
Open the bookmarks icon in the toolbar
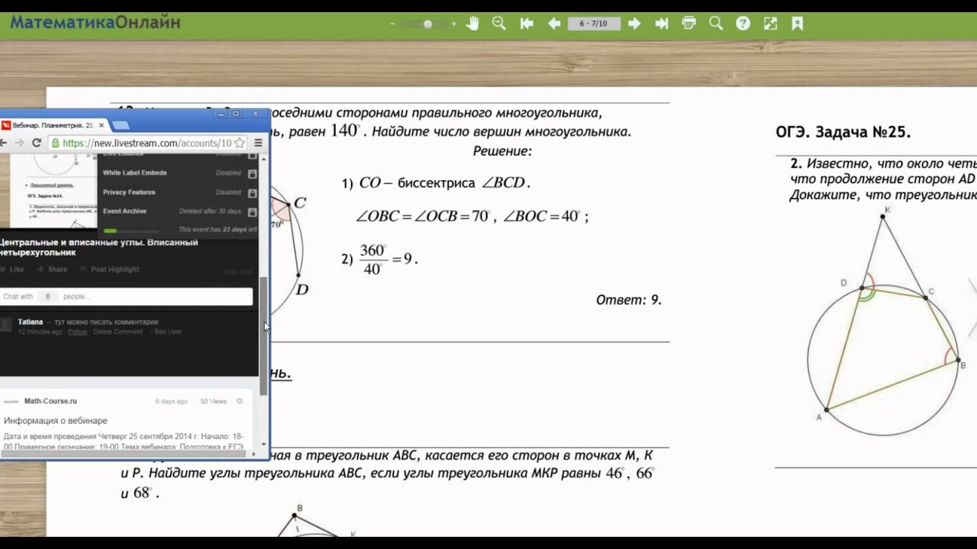(x=798, y=24)
